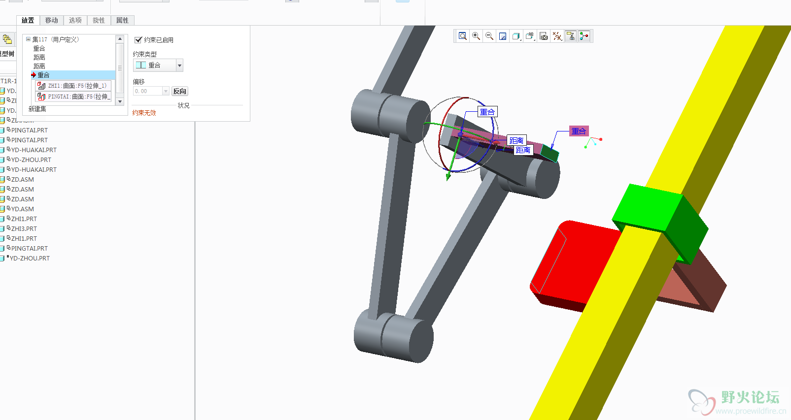Image resolution: width=791 pixels, height=420 pixels.
Task: Select the first PINGTAI.PRT in the model tree
Action: click(30, 130)
